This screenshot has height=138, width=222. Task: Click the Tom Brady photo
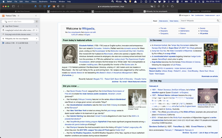(x=211, y=54)
